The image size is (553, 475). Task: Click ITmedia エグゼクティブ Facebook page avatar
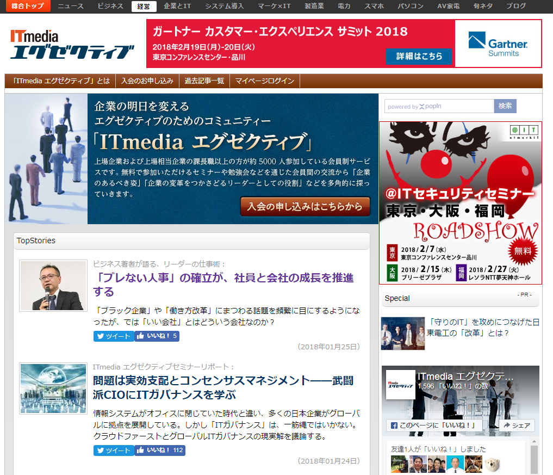coord(401,385)
